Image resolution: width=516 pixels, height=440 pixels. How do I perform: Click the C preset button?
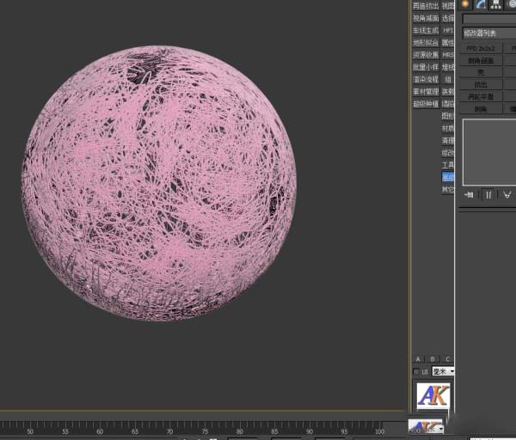pos(447,359)
